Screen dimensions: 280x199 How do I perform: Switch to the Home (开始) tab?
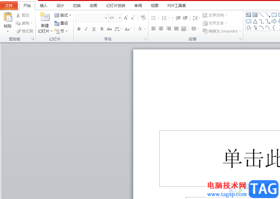[x=27, y=5]
